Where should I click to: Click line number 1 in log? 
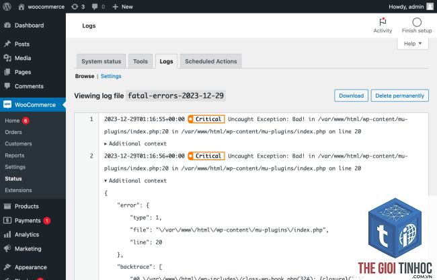[91, 119]
